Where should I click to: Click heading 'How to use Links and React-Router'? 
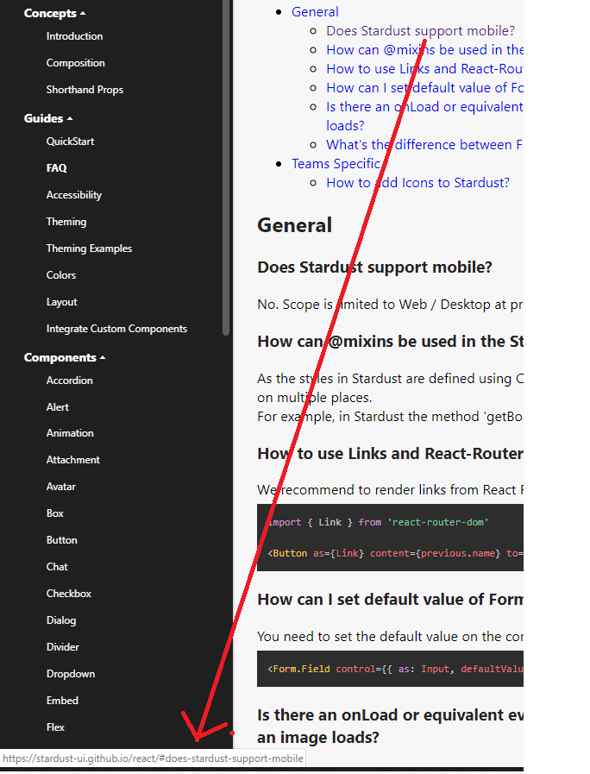point(390,453)
